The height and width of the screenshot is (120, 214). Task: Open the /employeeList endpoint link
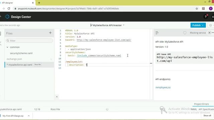coord(163,87)
